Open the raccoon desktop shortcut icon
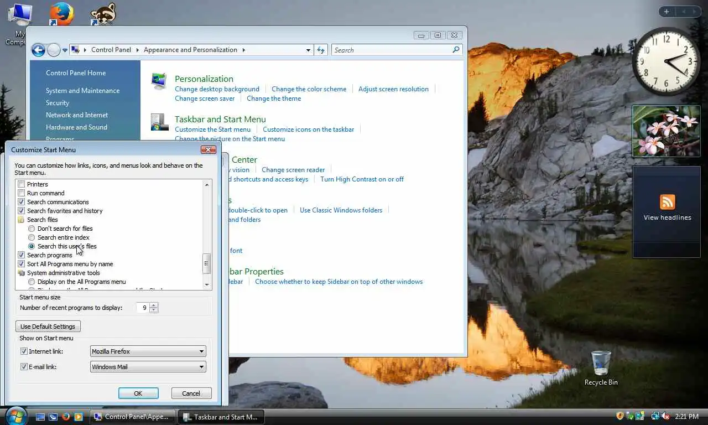 pyautogui.click(x=103, y=14)
